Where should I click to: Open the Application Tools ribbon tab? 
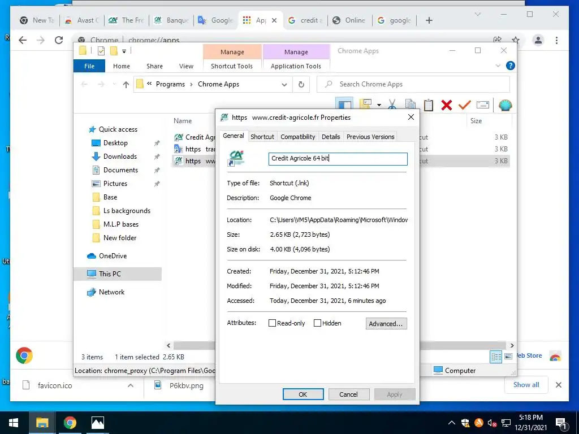coord(296,66)
